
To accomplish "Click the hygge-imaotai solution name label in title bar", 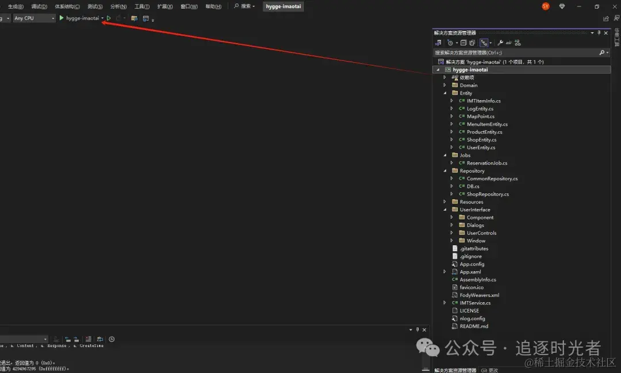I will (283, 6).
